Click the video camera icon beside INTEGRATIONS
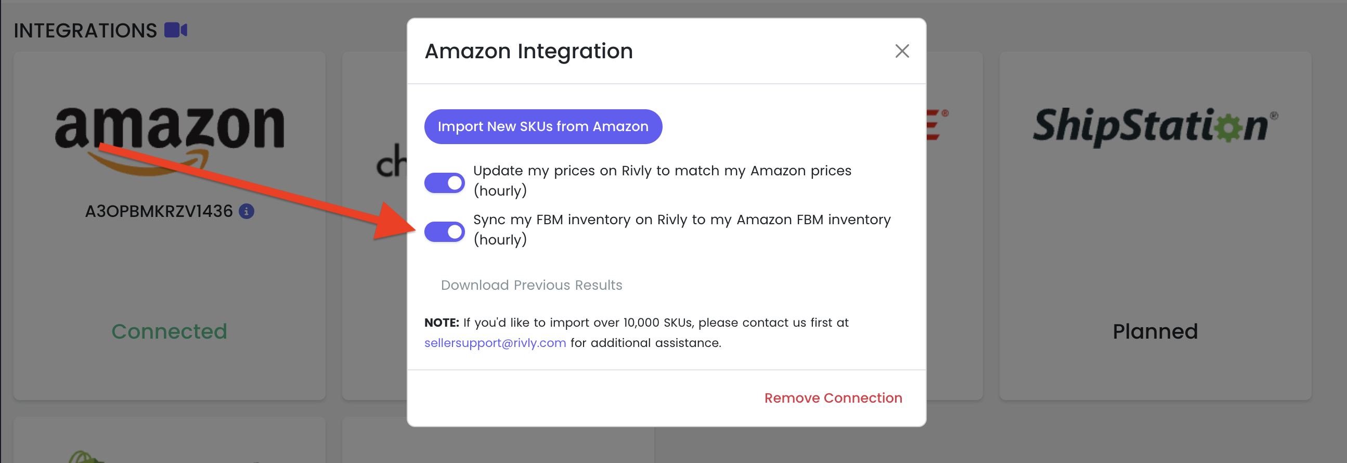Image resolution: width=1347 pixels, height=463 pixels. 176,30
